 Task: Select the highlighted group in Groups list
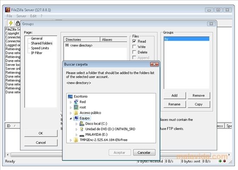(186, 39)
